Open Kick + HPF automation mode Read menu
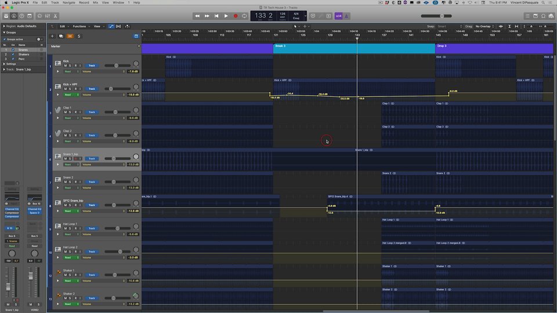Screen dimensions: 557x313 pos(71,94)
